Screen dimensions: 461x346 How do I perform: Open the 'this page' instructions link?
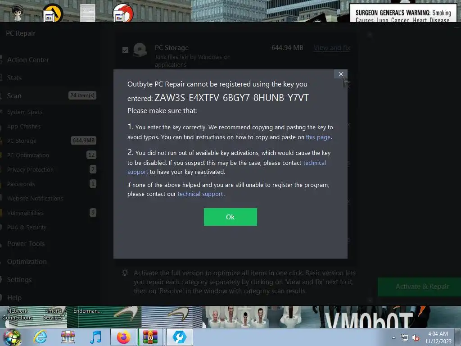pyautogui.click(x=318, y=137)
